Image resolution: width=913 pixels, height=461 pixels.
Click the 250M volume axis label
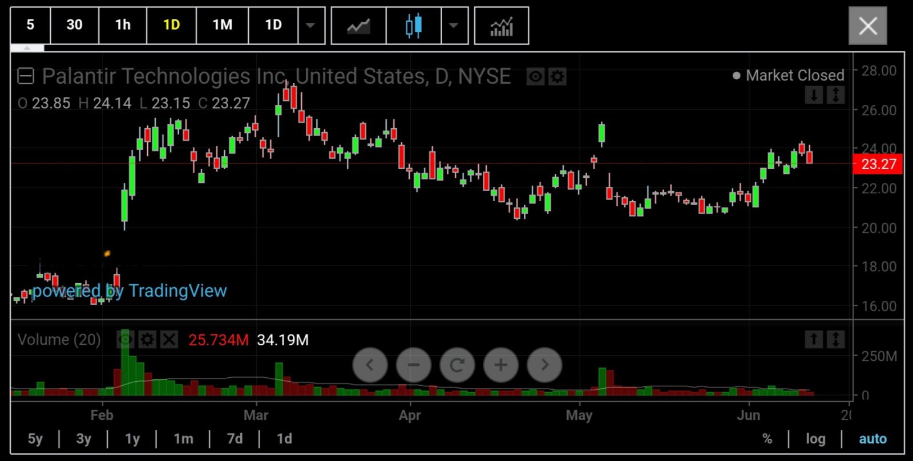879,356
